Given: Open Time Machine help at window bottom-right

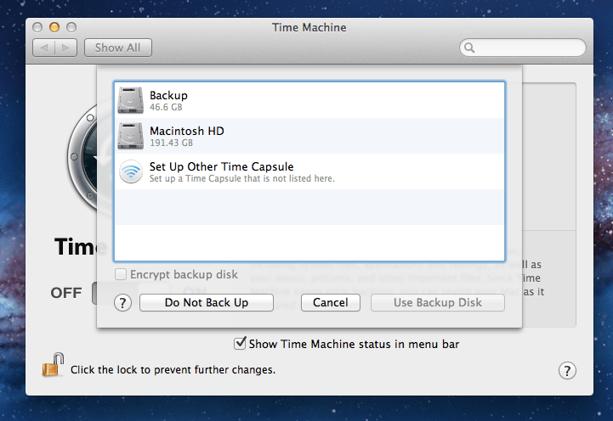Looking at the screenshot, I should coord(567,371).
